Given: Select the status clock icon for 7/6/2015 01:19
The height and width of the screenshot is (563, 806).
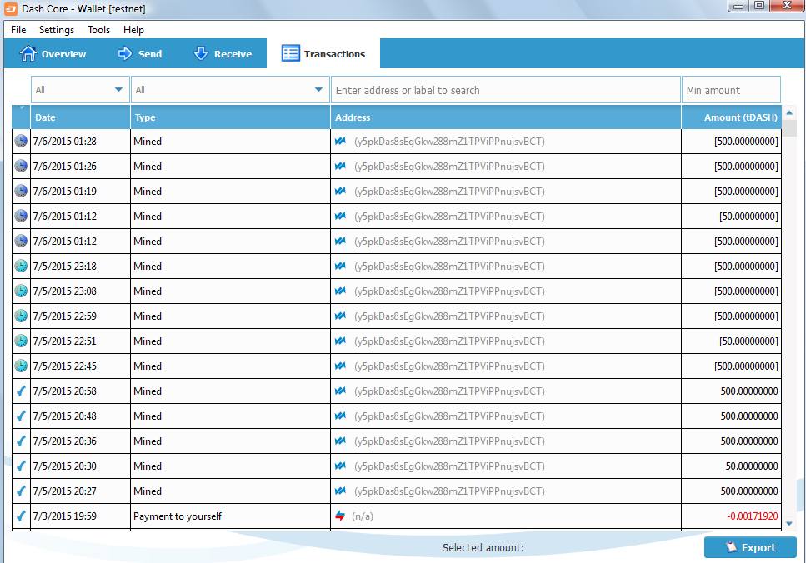Looking at the screenshot, I should 21,191.
